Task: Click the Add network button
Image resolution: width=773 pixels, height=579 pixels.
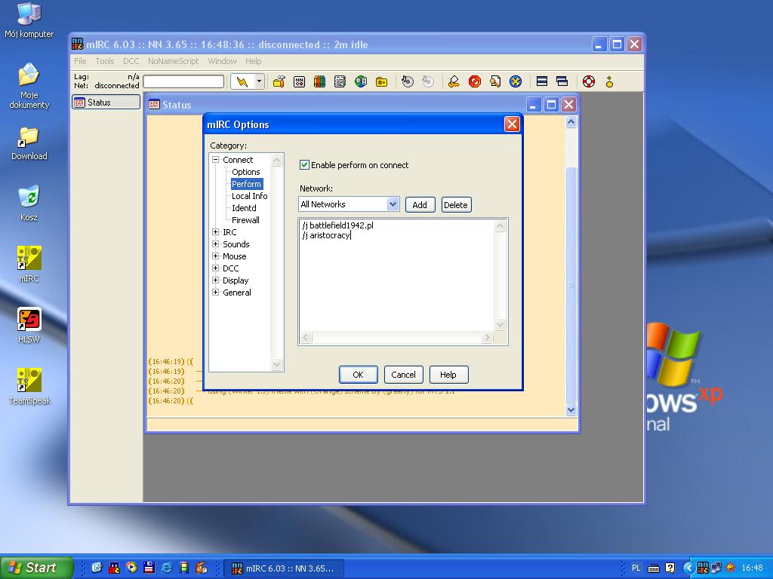Action: click(420, 205)
